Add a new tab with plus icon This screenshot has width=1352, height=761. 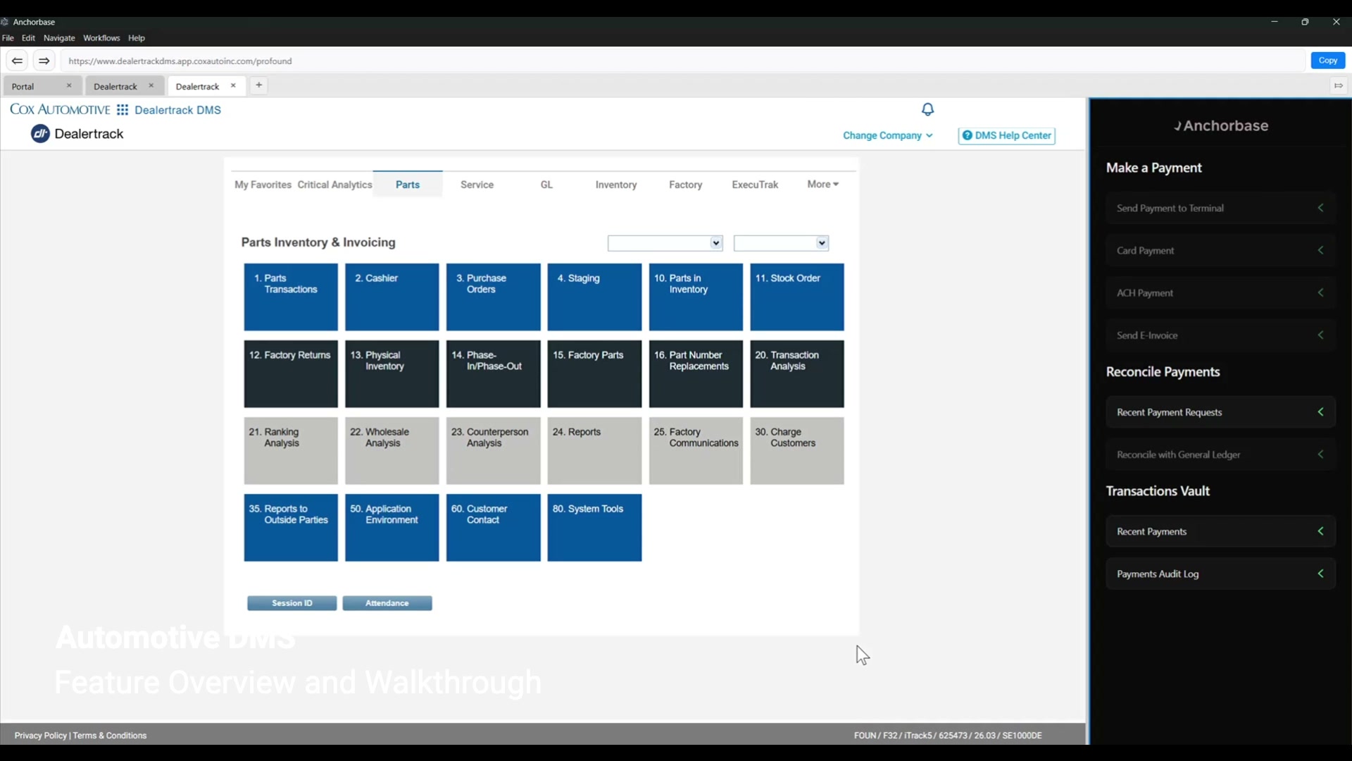tap(259, 85)
